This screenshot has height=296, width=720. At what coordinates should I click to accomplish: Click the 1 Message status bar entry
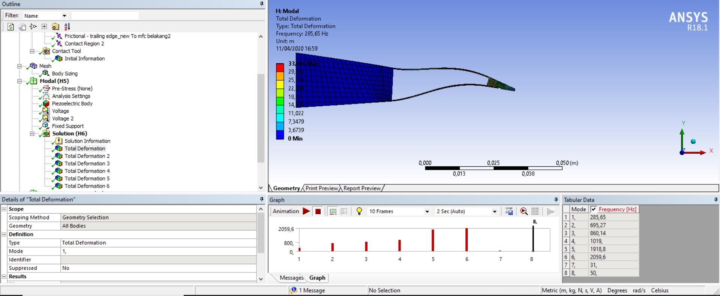pyautogui.click(x=312, y=290)
